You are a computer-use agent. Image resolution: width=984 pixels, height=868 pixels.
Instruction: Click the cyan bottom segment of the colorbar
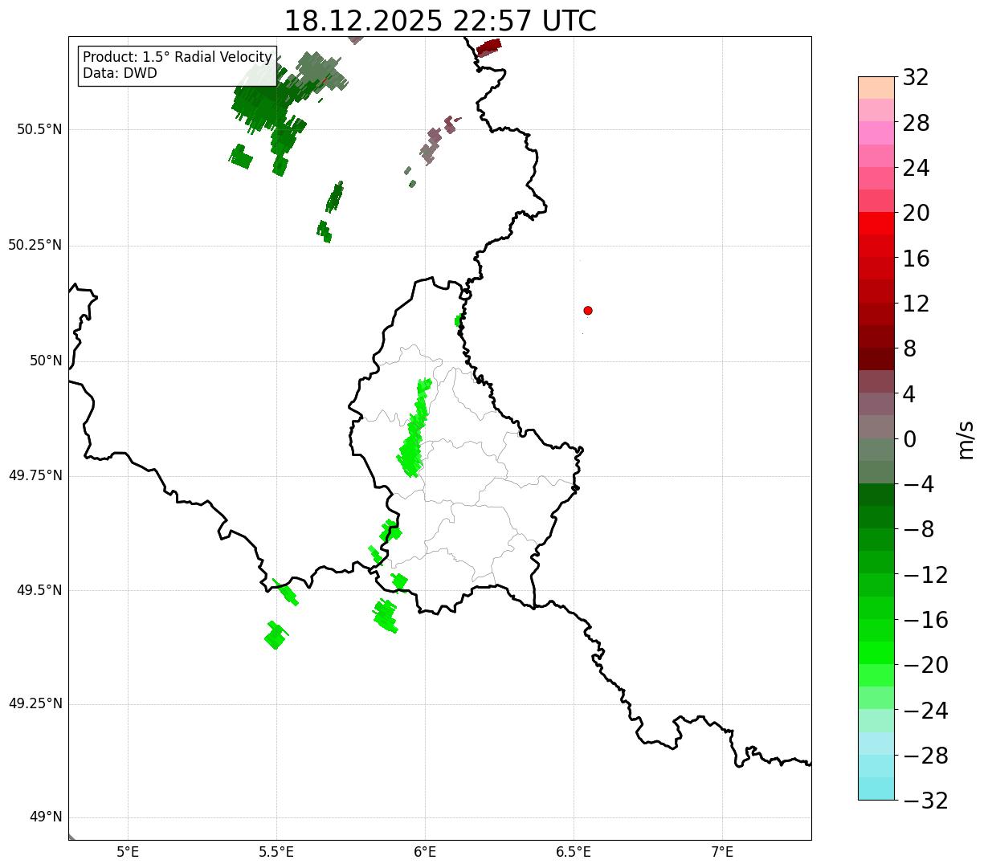tap(876, 789)
